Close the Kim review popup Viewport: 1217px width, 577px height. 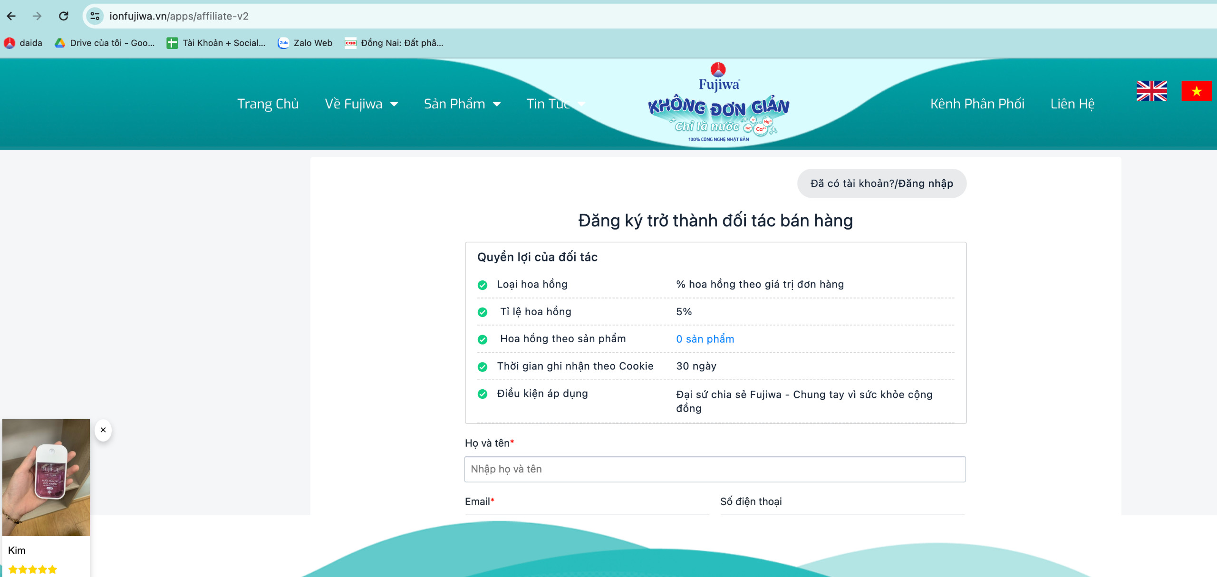coord(103,430)
